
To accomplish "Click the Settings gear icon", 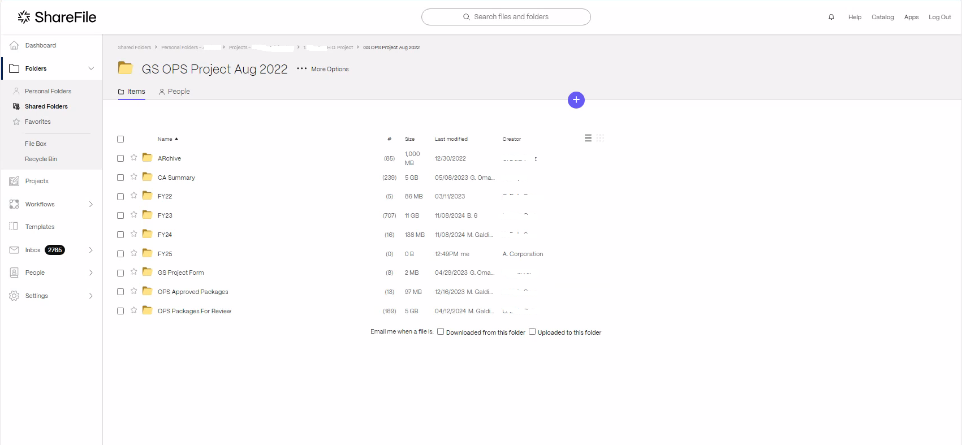I will 14,296.
